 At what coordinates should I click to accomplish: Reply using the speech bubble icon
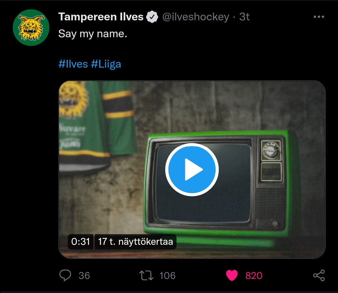coord(65,275)
